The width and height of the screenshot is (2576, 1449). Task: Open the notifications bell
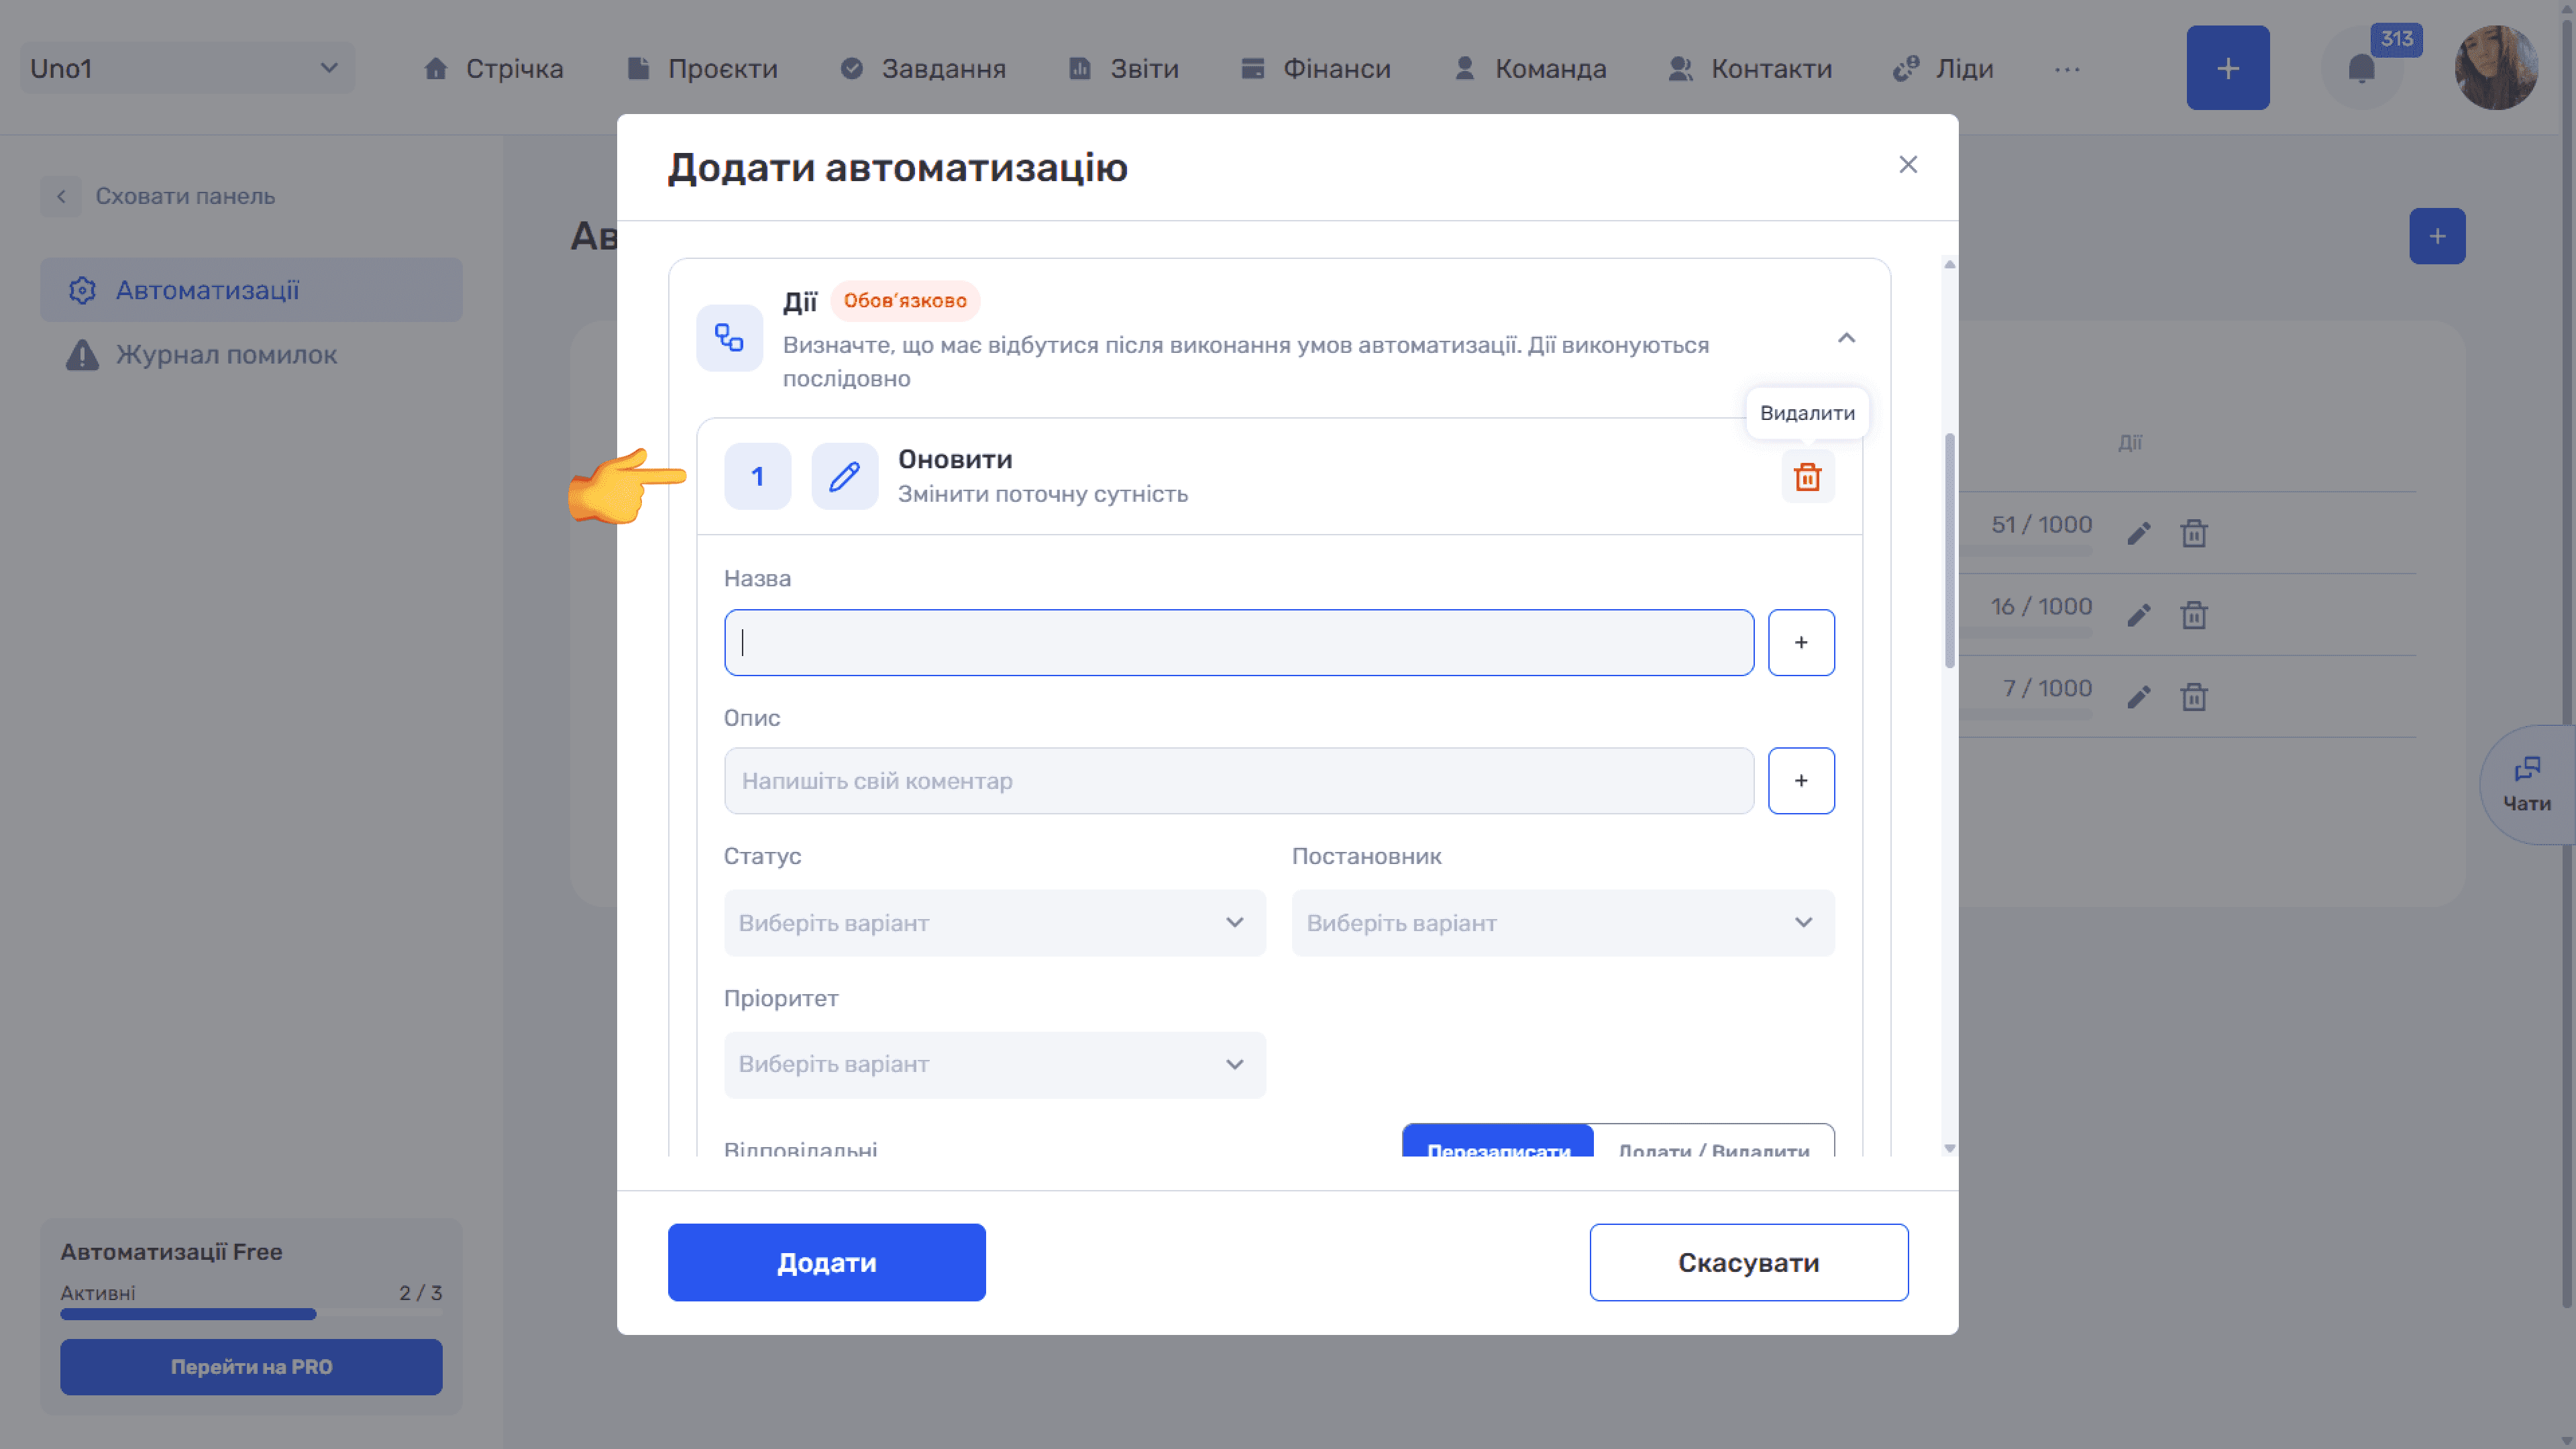pyautogui.click(x=2361, y=69)
